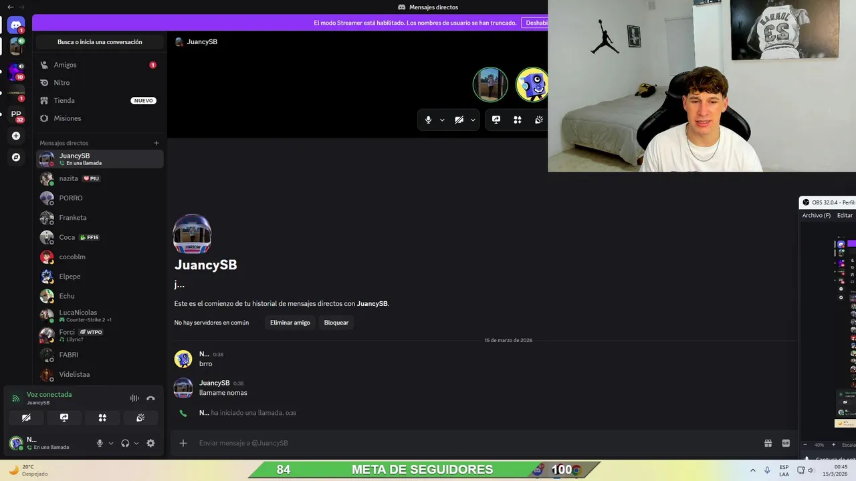
Task: Open the Discover servers compass icon
Action: 16,157
